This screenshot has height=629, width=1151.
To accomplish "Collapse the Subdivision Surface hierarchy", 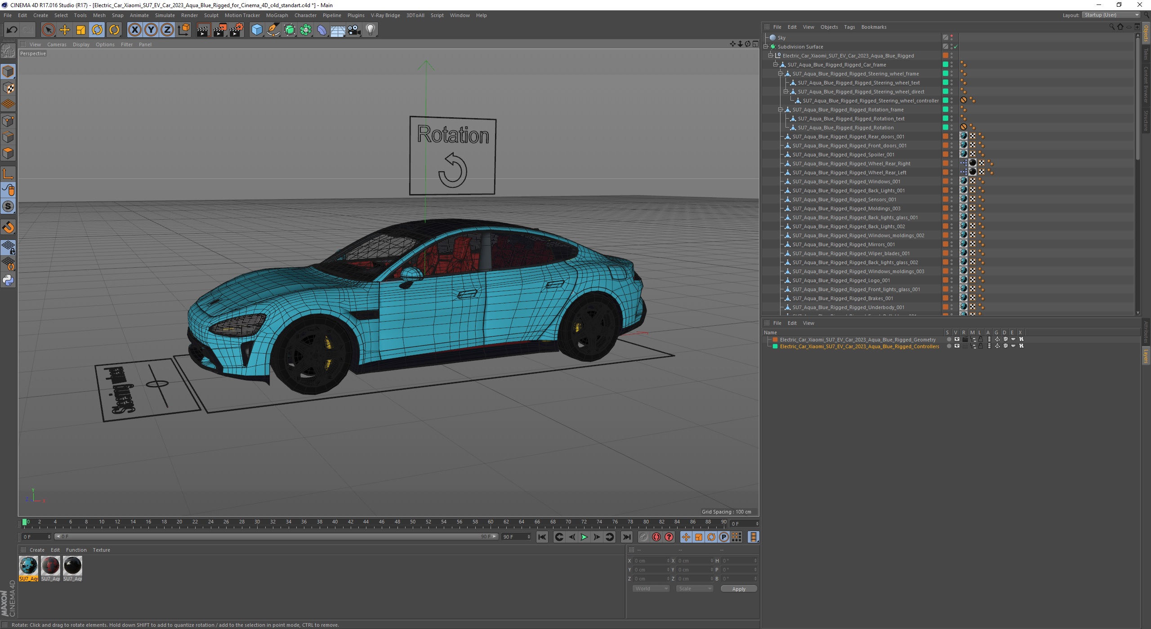I will click(x=766, y=47).
